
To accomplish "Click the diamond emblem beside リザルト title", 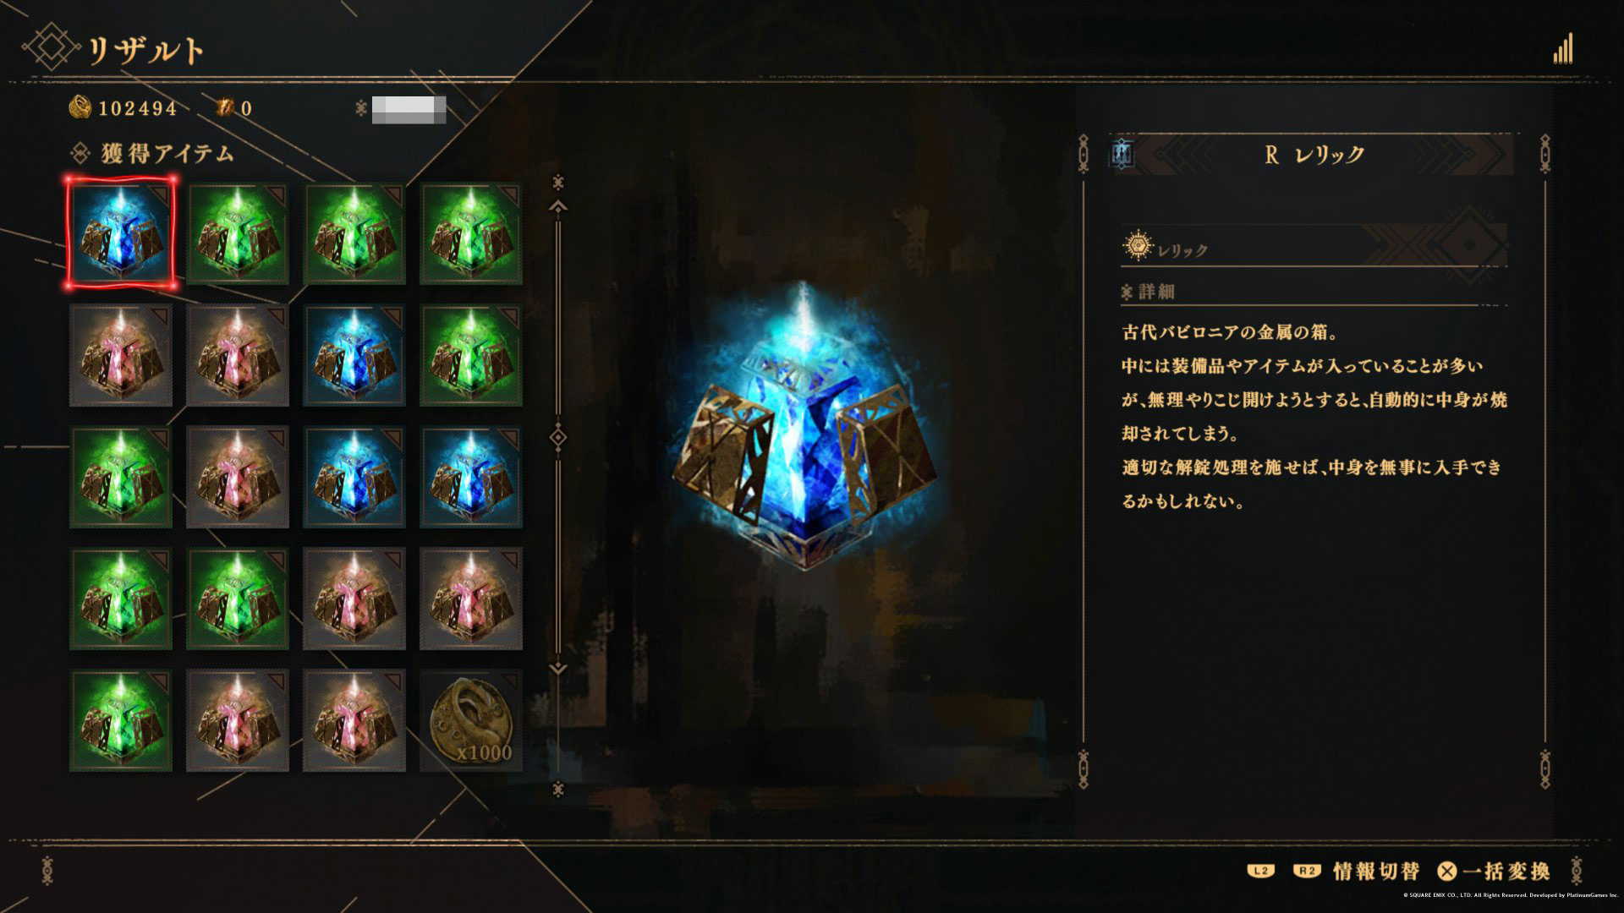I will coord(52,48).
